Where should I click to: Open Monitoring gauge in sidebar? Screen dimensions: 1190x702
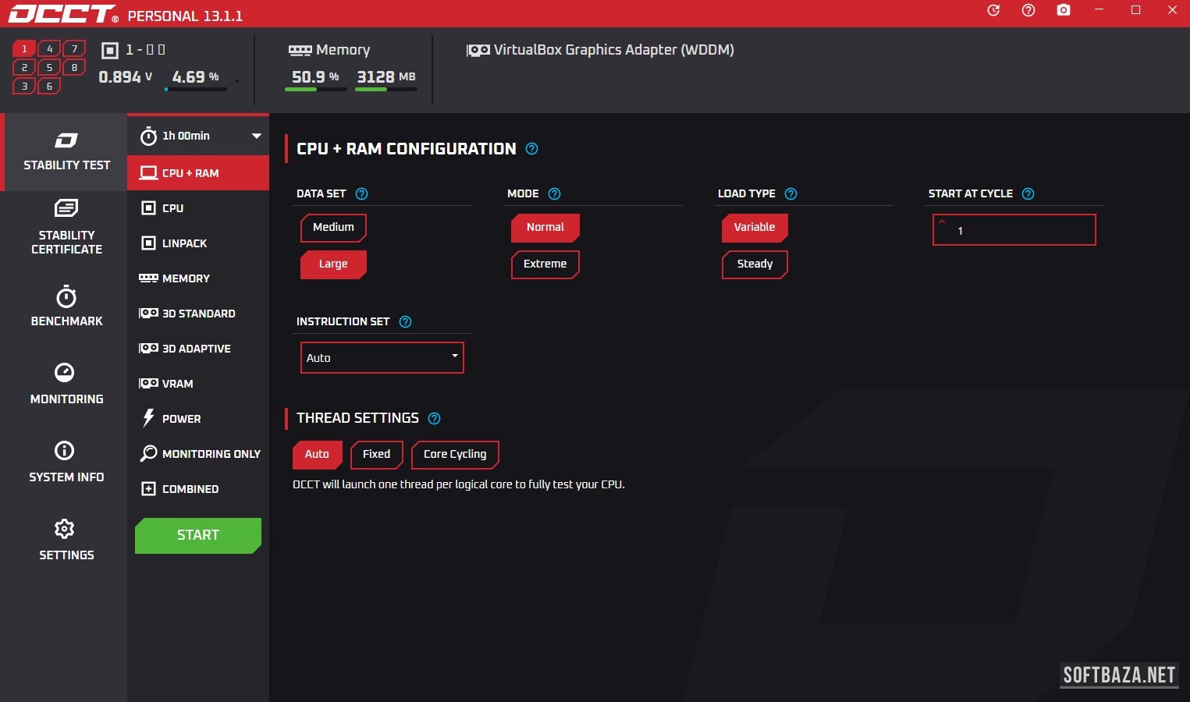(66, 383)
